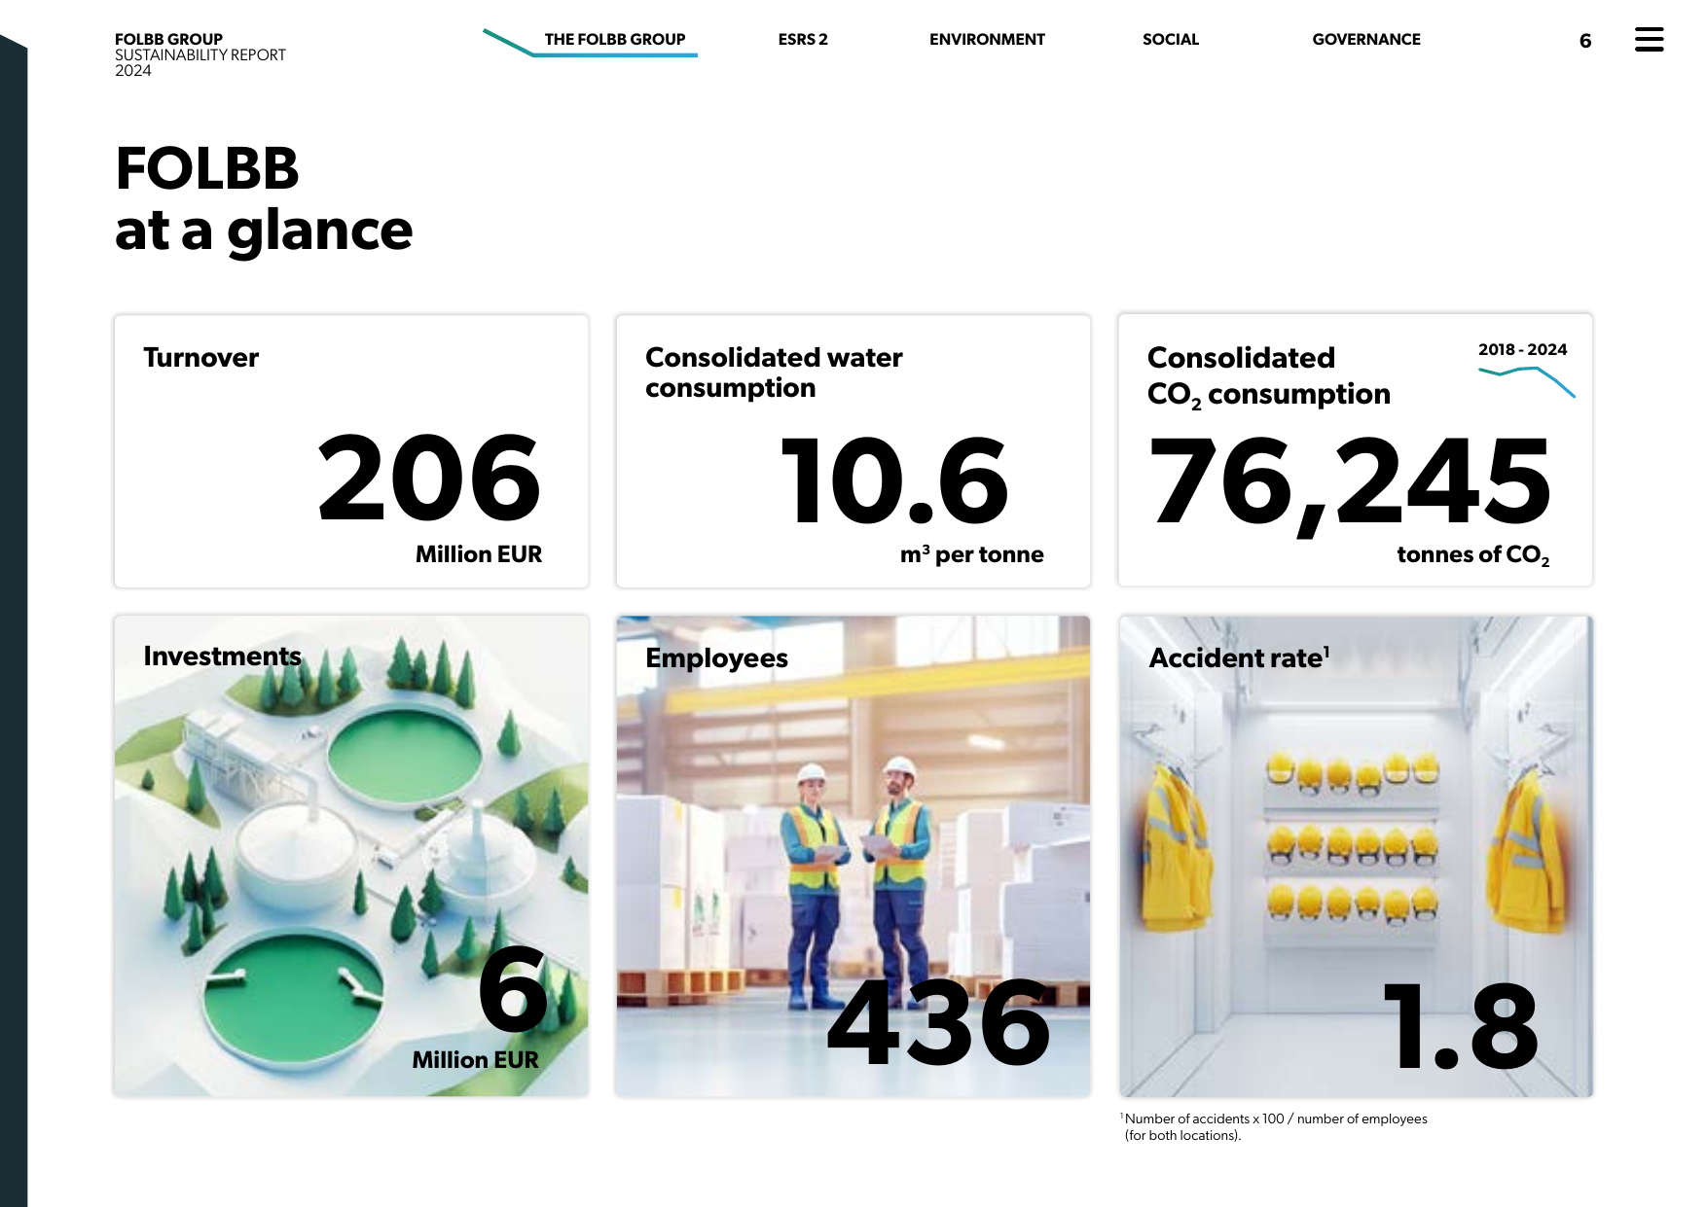Click the 'FOLBB at a glance' heading
The image size is (1707, 1207).
[264, 199]
